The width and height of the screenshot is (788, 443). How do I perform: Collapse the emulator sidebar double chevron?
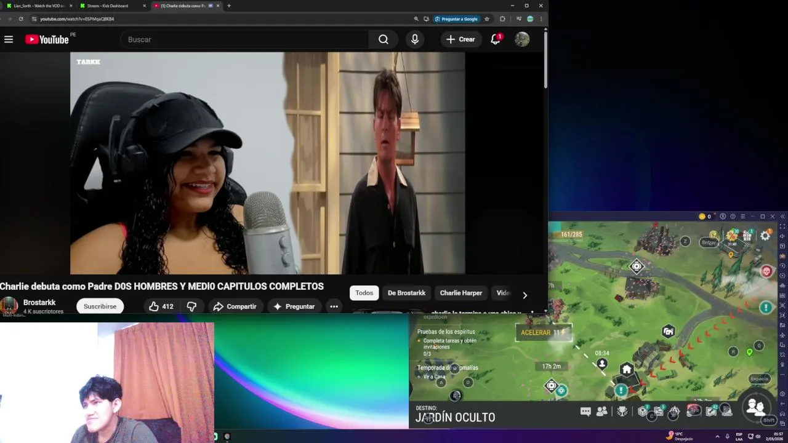pyautogui.click(x=782, y=217)
